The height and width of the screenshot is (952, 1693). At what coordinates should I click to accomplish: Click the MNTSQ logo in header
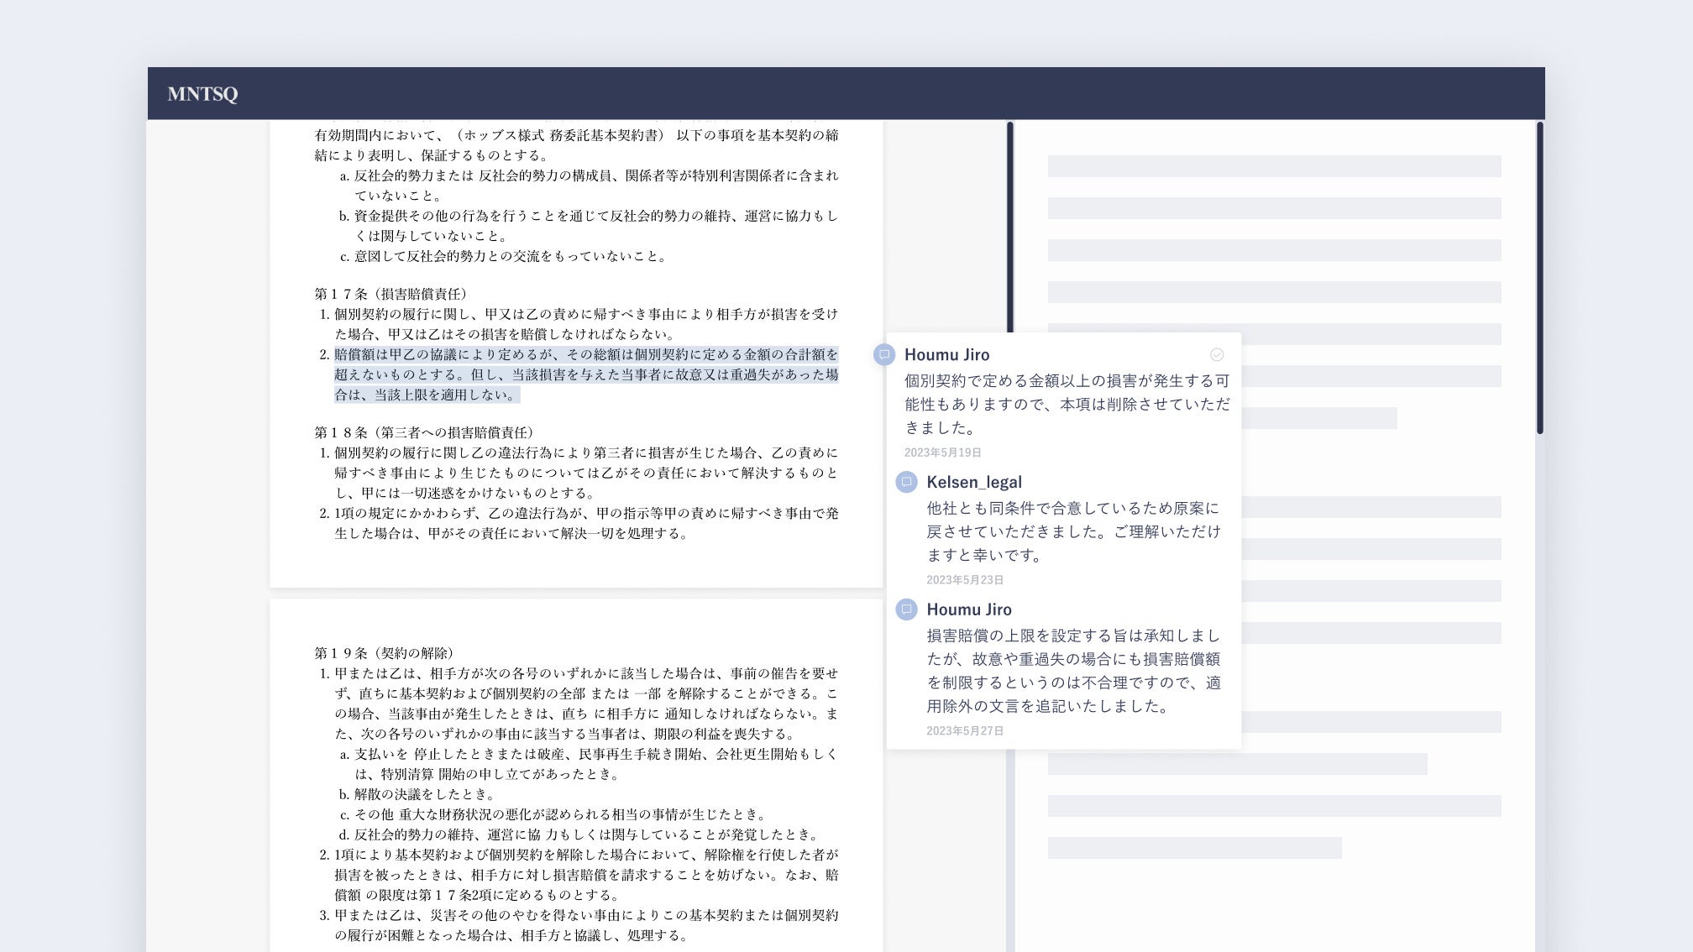click(202, 94)
